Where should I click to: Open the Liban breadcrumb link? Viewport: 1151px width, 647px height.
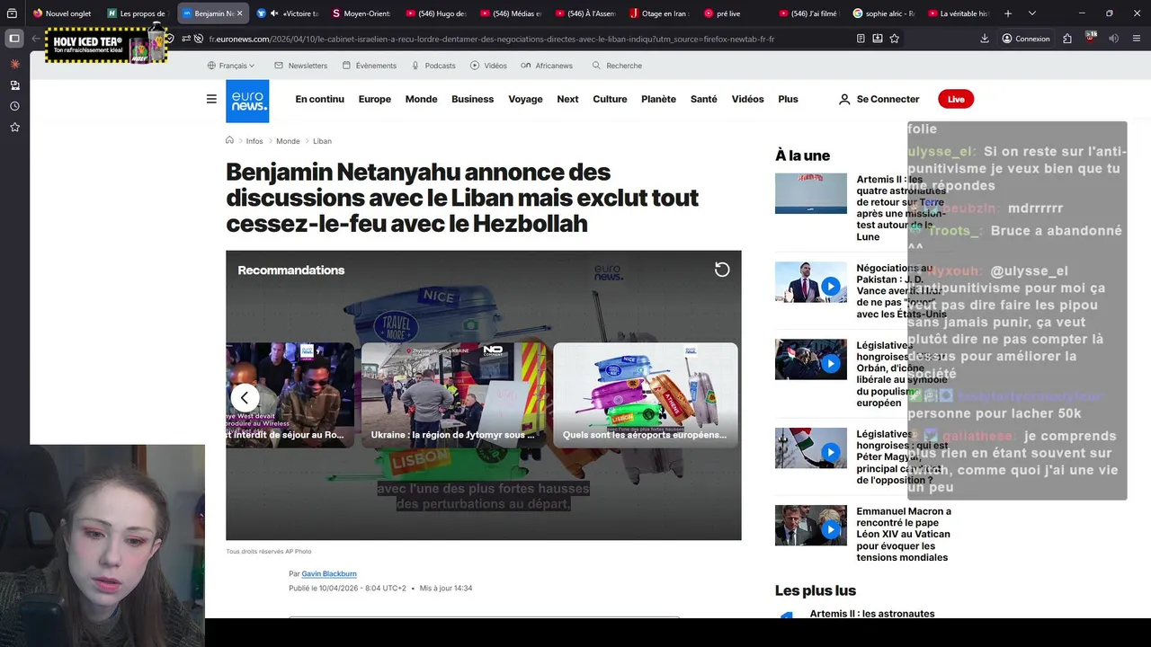322,141
